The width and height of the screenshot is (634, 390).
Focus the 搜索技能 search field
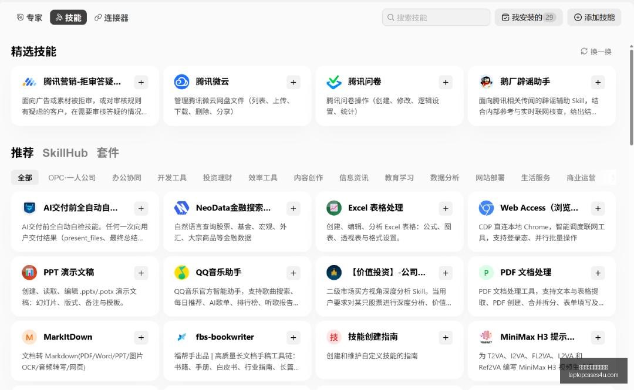click(436, 18)
